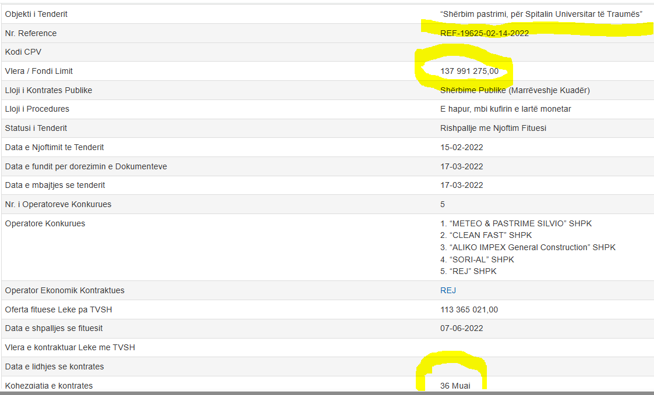Click the Vlera e kontraktuar Leke me TVSH label
Image resolution: width=654 pixels, height=395 pixels.
click(x=70, y=347)
